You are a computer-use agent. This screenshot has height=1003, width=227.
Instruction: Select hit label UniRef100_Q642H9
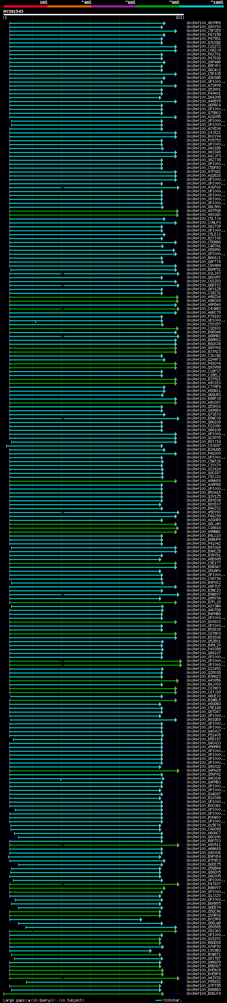204,98
